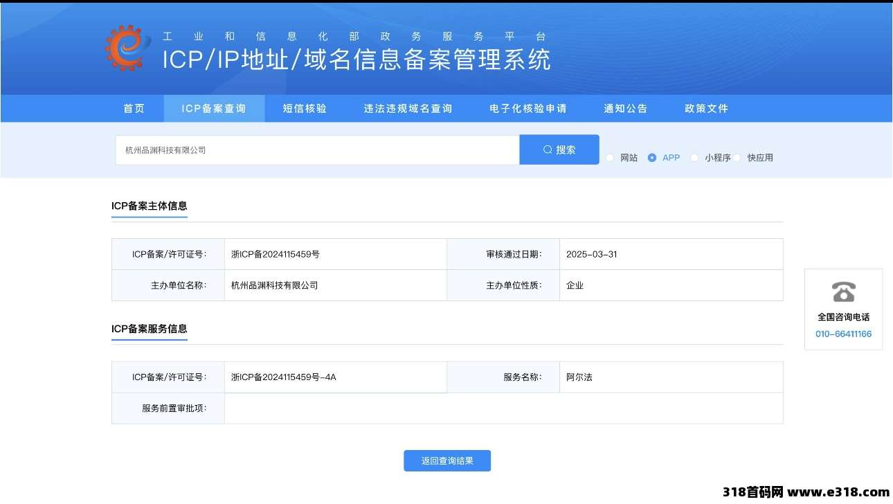
Task: Open the 首页 menu item
Action: [134, 109]
